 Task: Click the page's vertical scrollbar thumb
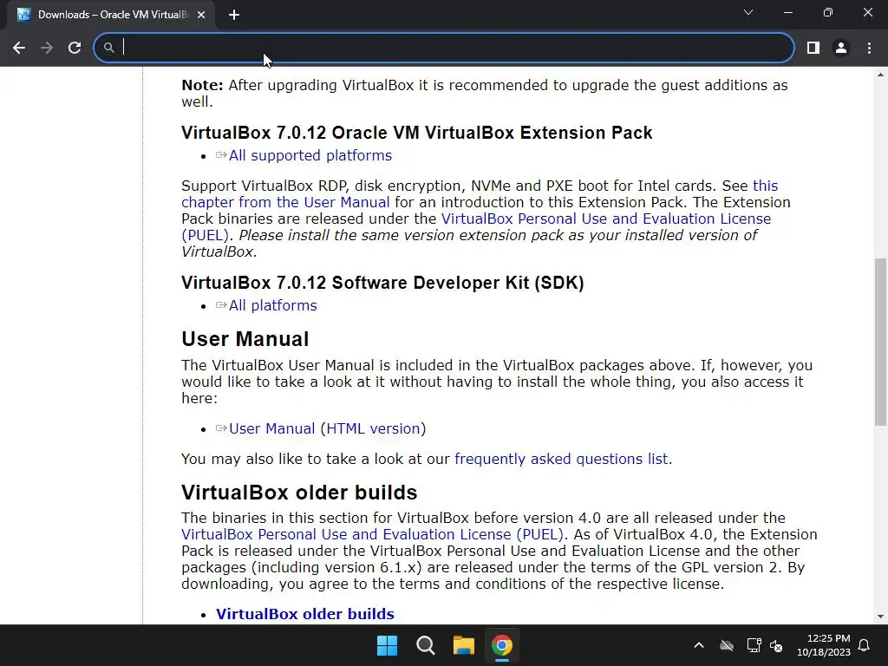(880, 342)
